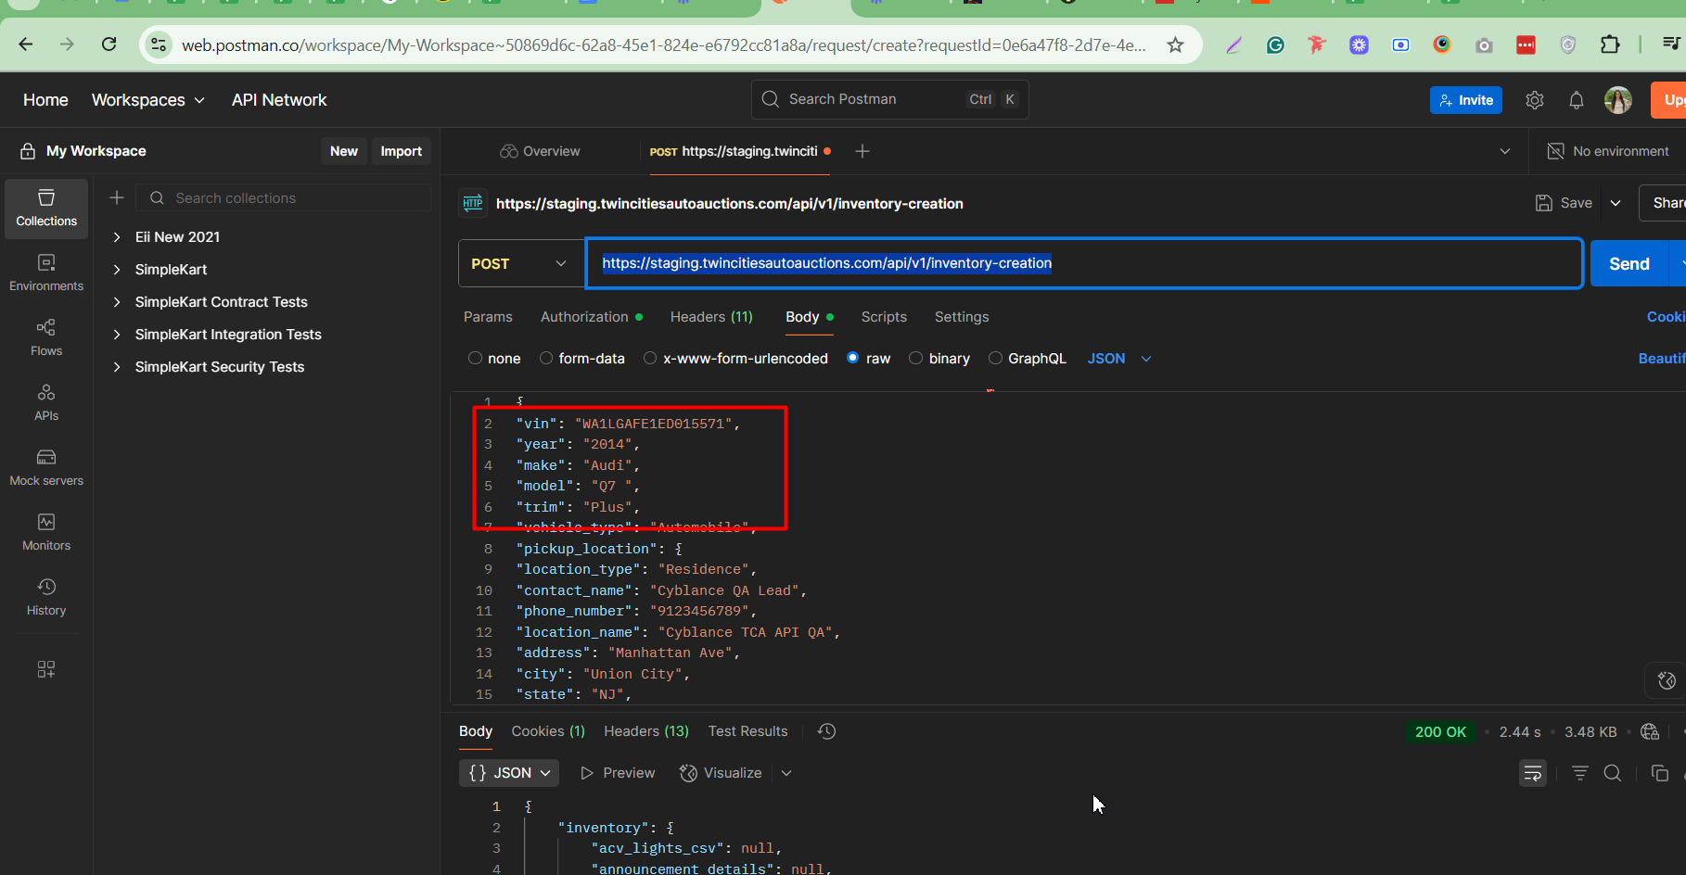
Task: Open the settings gear icon
Action: click(1535, 100)
